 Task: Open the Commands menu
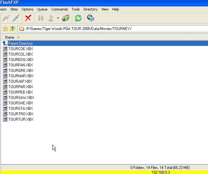[x=59, y=9]
